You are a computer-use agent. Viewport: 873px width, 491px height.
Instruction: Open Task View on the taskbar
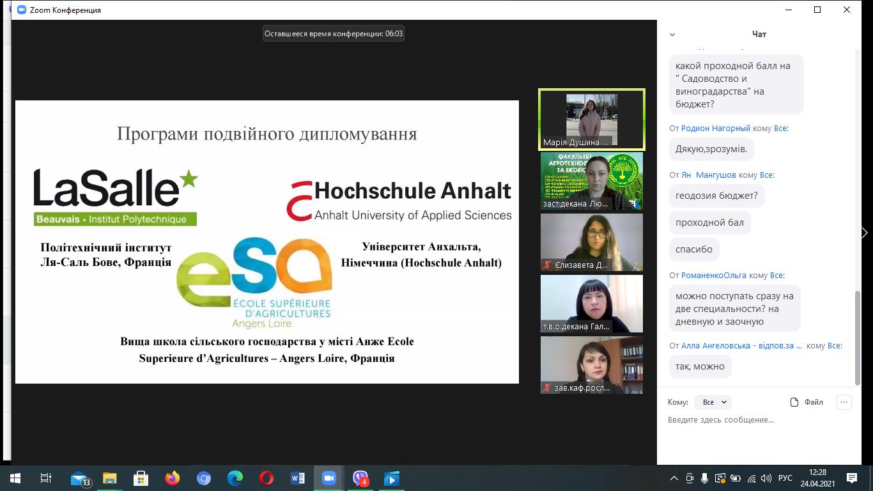(46, 478)
